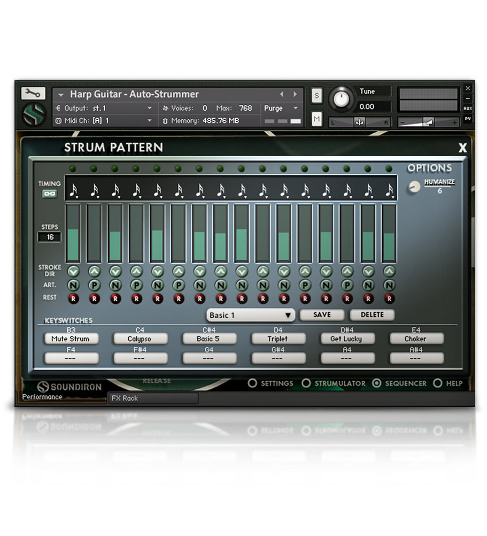Delete the strum pattern
The width and height of the screenshot is (487, 536).
pos(372,315)
